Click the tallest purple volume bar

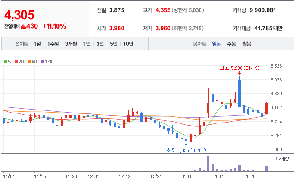(208, 164)
